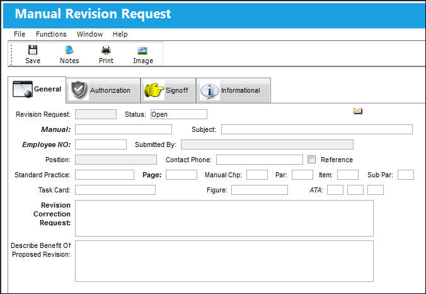Click the Employee NO input field
Image resolution: width=426 pixels, height=294 pixels.
coord(101,144)
